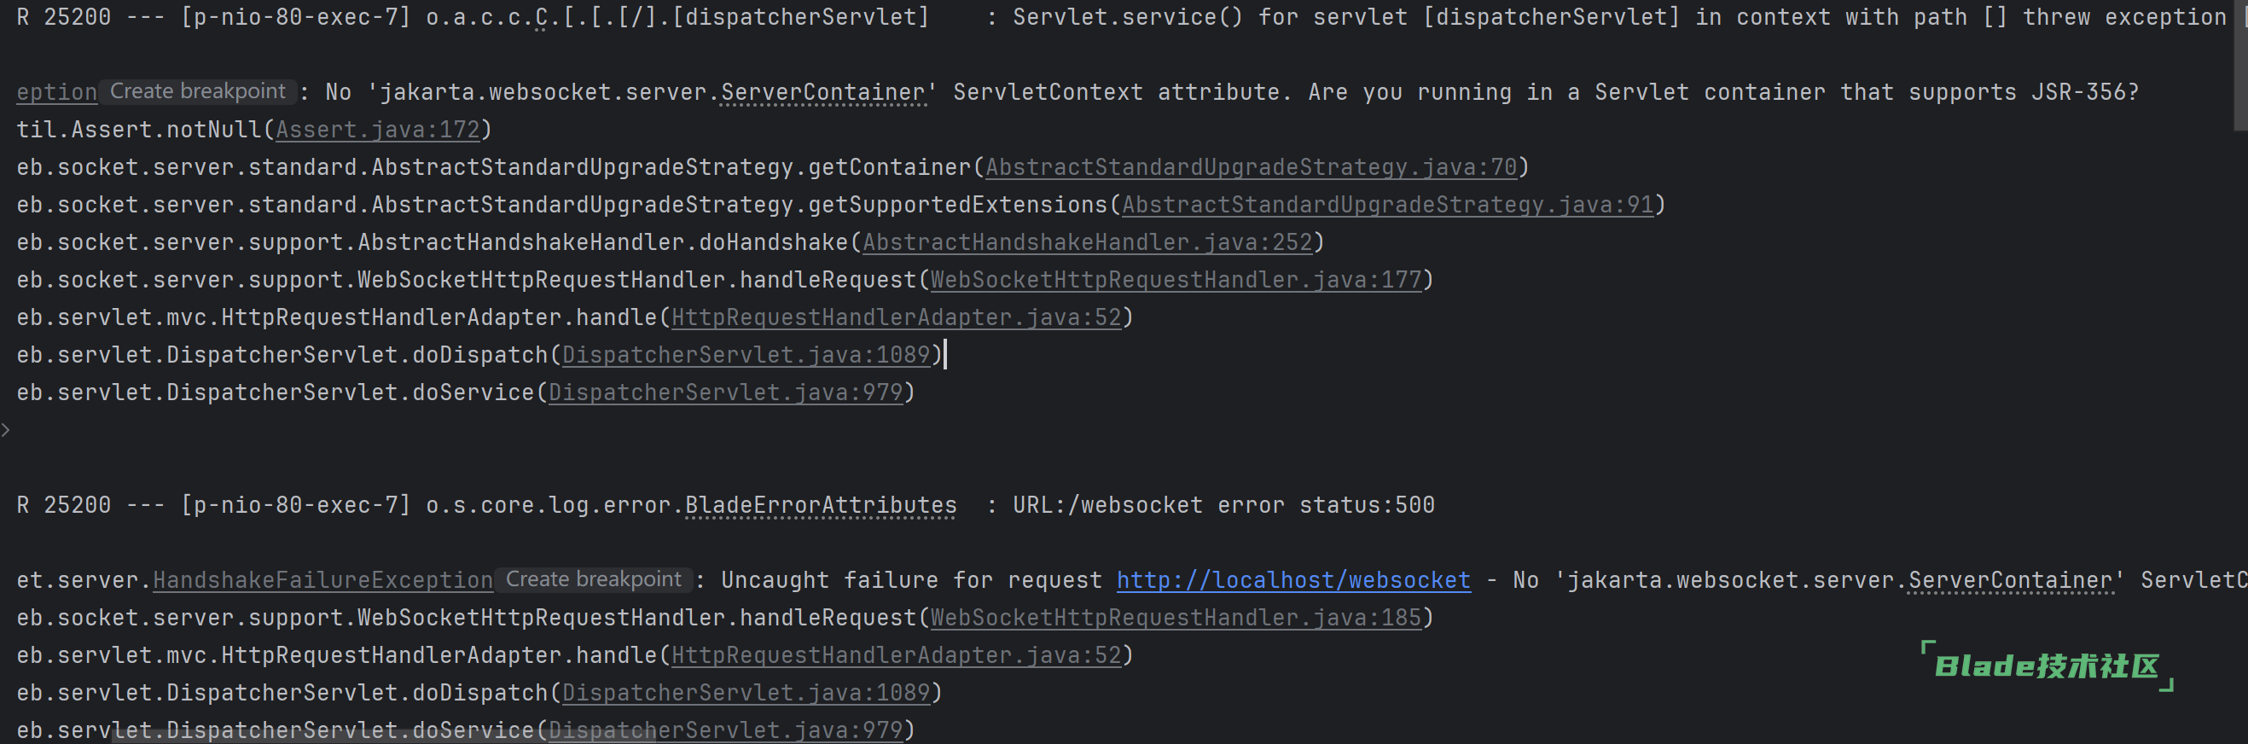Open the http://localhost/websocket URL

tap(1293, 581)
